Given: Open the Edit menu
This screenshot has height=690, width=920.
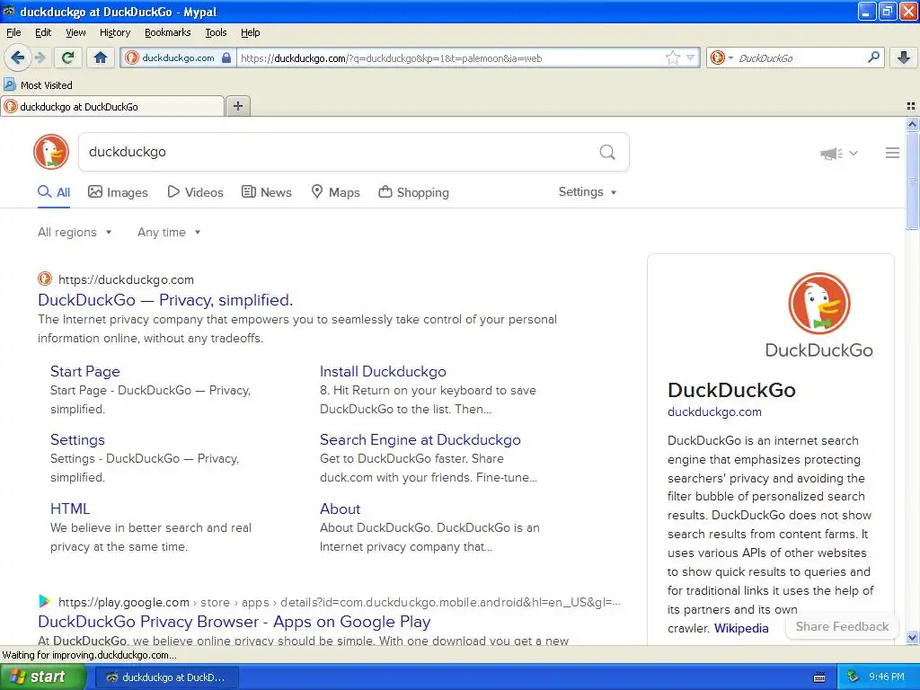Looking at the screenshot, I should pos(43,32).
